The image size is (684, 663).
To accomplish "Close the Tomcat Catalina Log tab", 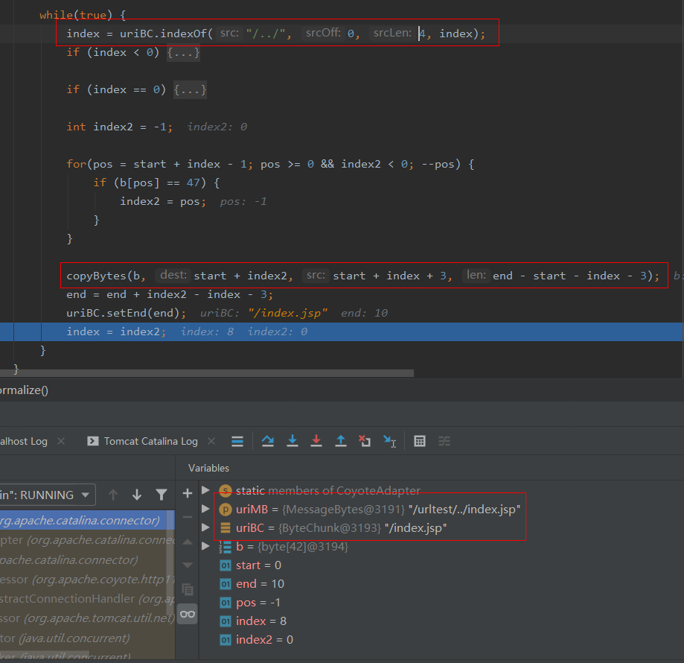I will [x=212, y=441].
